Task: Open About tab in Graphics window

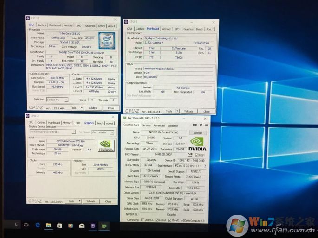Action: tap(110, 123)
